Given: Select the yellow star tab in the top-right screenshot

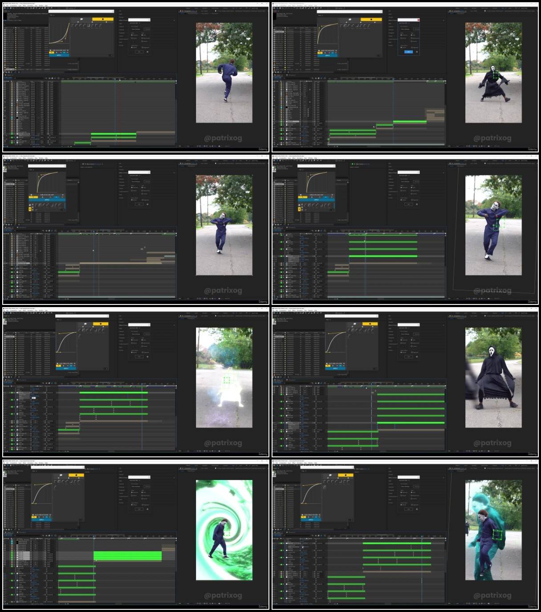Looking at the screenshot, I should pyautogui.click(x=371, y=20).
